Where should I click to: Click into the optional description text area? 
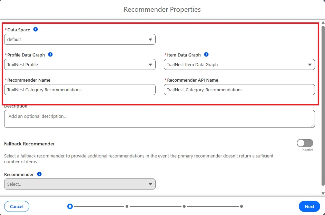[159, 119]
